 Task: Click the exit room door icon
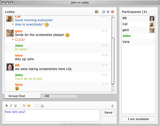[x=97, y=12]
